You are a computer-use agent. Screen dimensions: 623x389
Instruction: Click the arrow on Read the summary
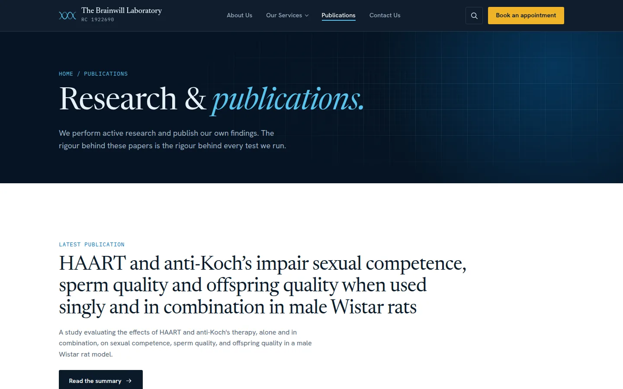[129, 381]
